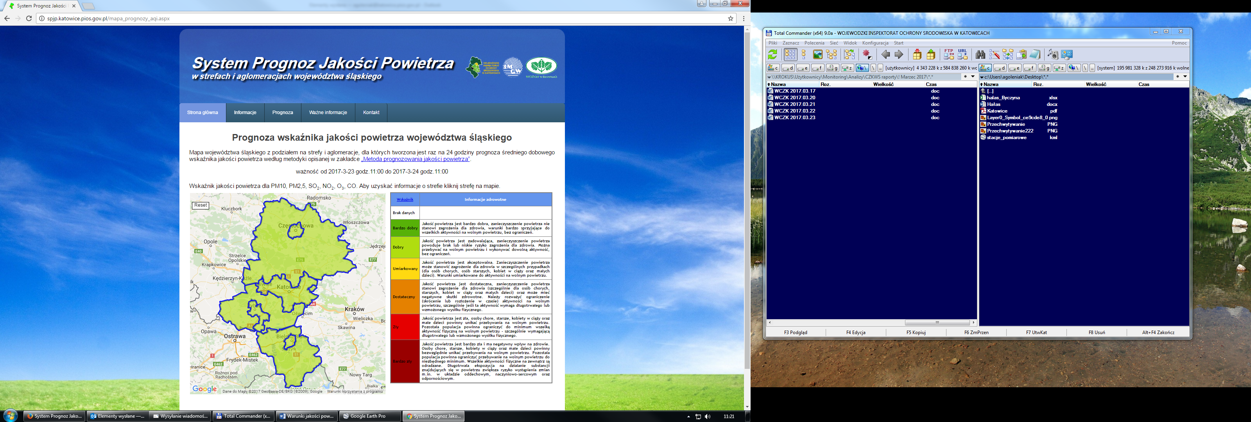Click the synchronize directories icon

point(1008,54)
